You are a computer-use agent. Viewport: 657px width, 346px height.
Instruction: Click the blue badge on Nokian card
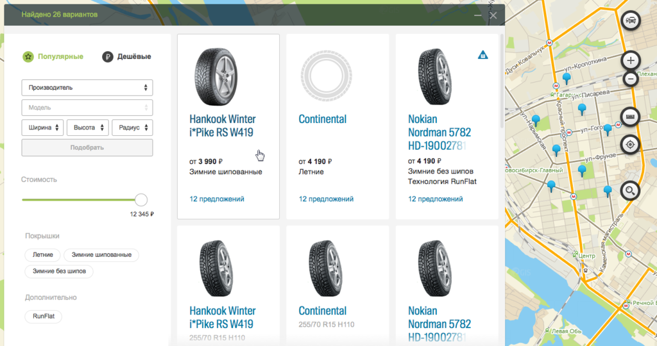click(x=482, y=55)
